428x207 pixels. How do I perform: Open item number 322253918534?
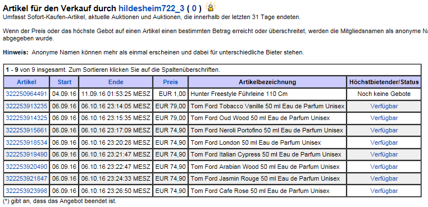coord(26,142)
